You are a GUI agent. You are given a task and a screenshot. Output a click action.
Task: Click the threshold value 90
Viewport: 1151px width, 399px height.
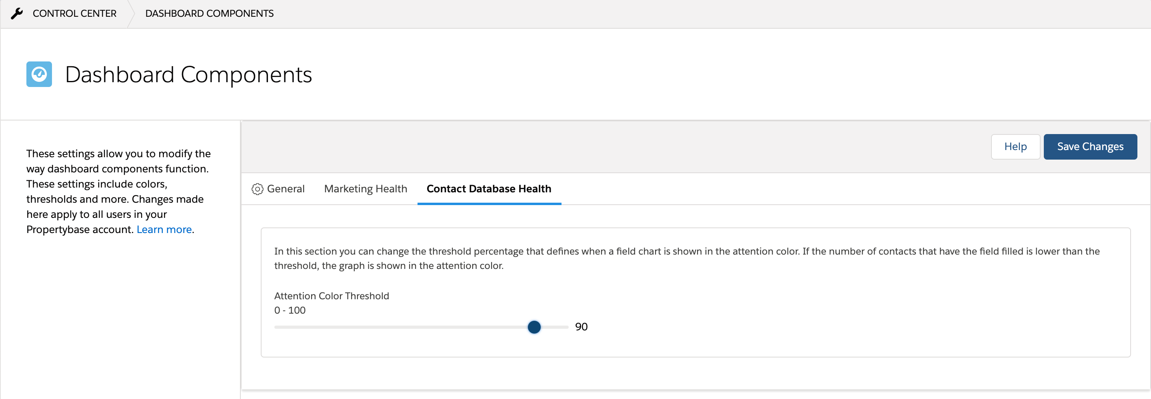(x=582, y=326)
